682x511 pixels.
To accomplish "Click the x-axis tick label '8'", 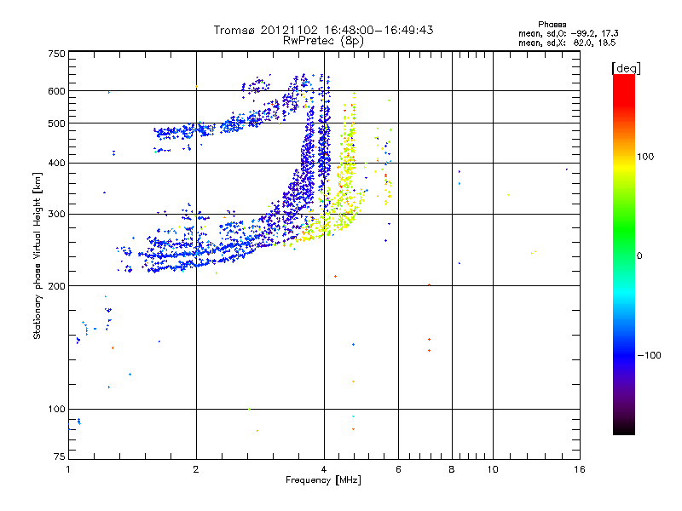I will [452, 469].
